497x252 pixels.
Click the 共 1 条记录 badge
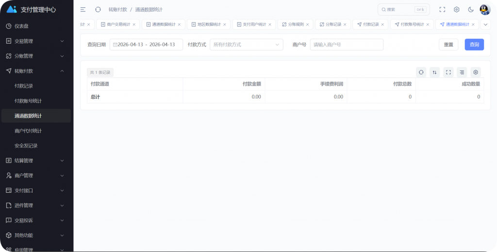100,72
